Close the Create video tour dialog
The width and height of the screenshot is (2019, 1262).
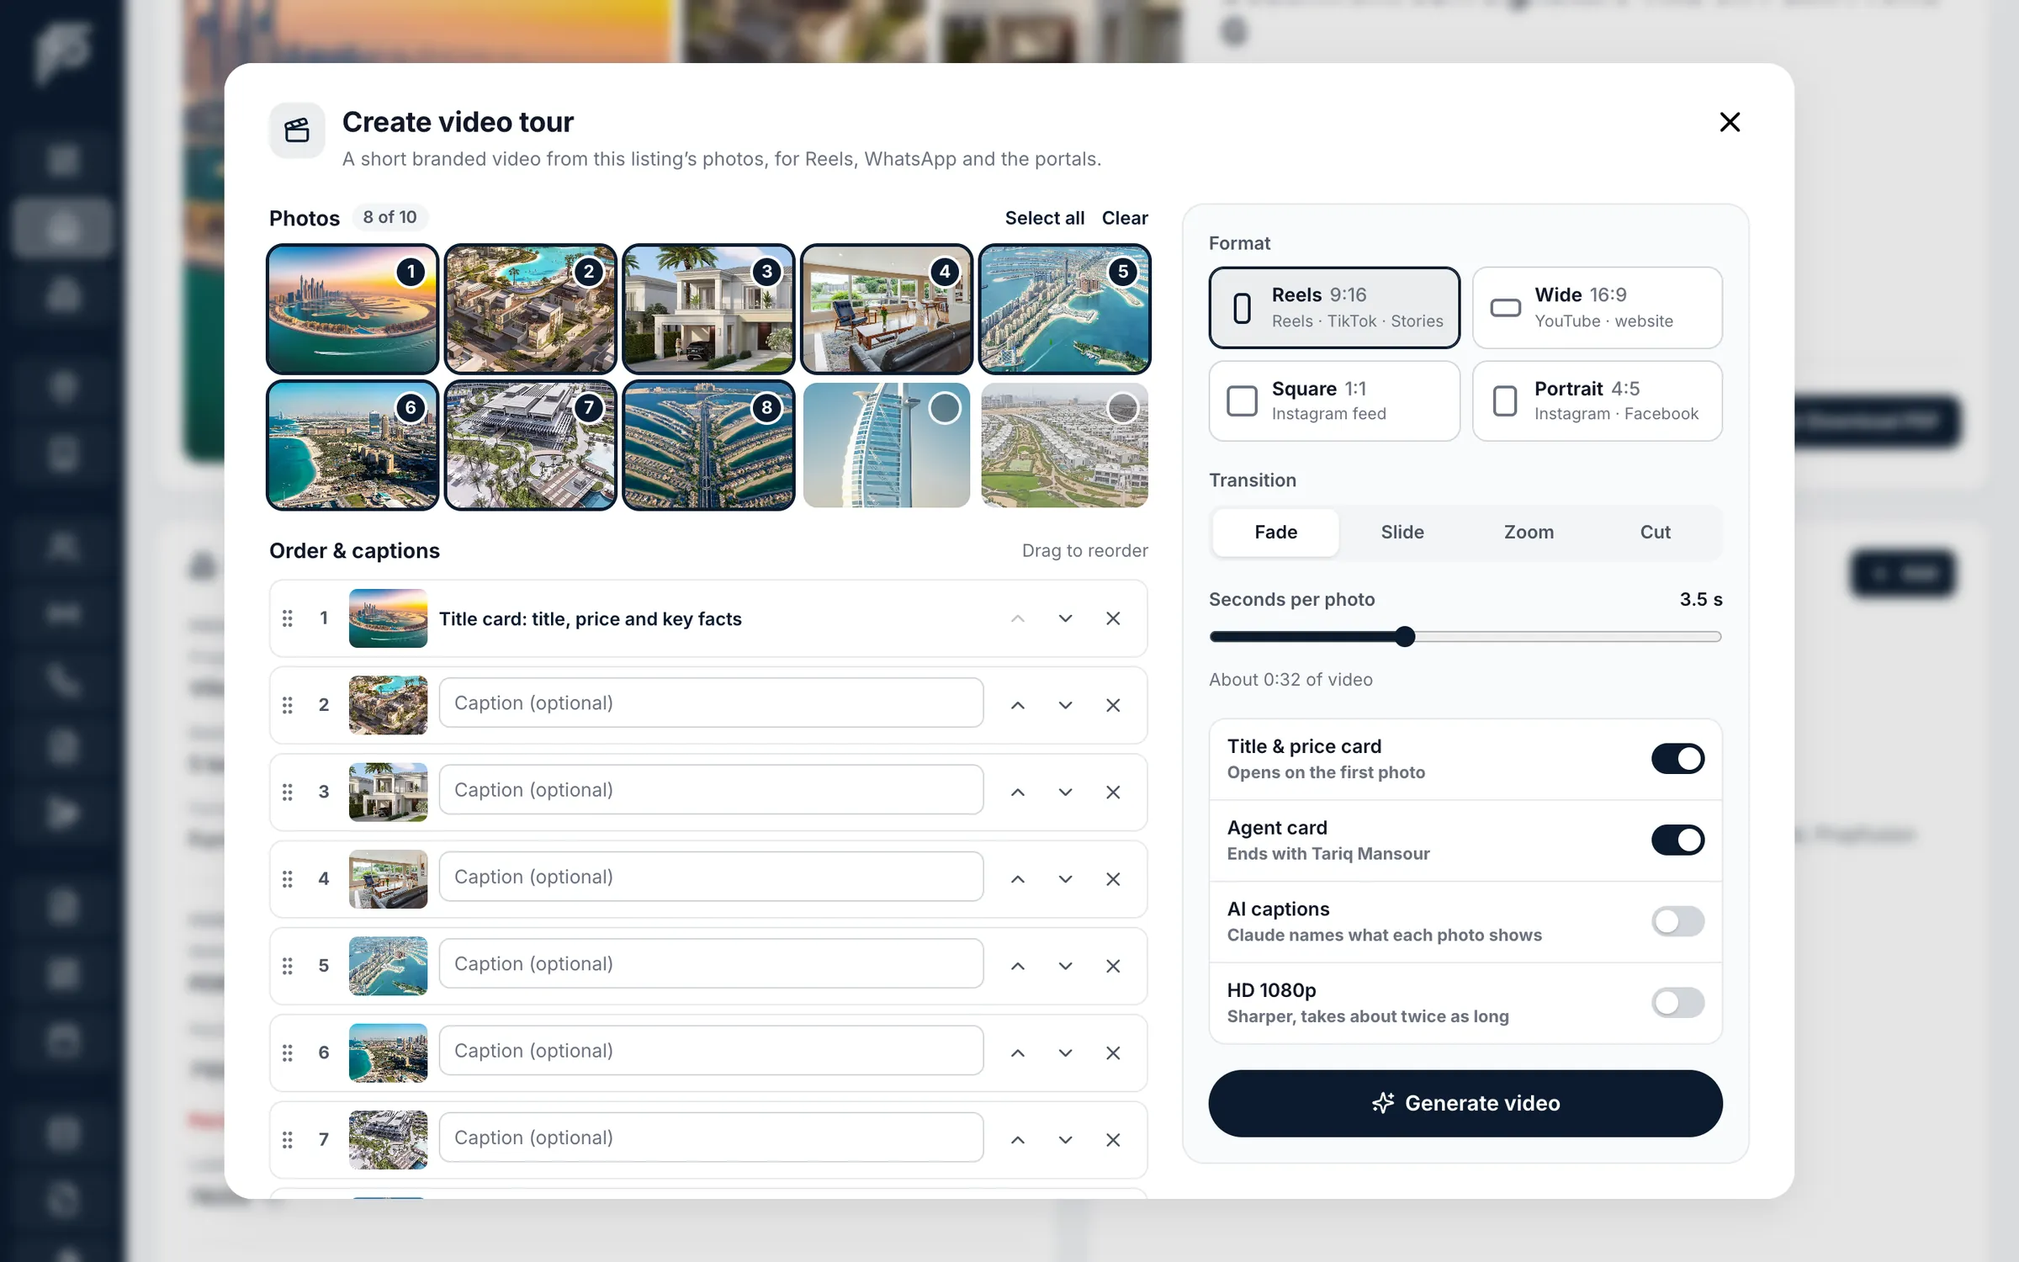[x=1730, y=123]
